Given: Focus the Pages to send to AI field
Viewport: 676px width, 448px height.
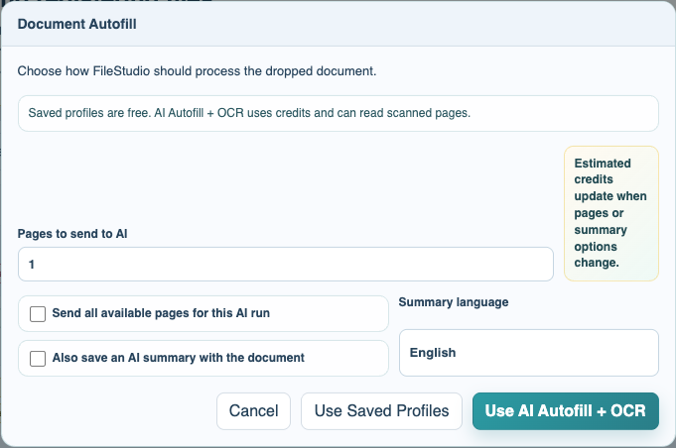Looking at the screenshot, I should pyautogui.click(x=286, y=265).
